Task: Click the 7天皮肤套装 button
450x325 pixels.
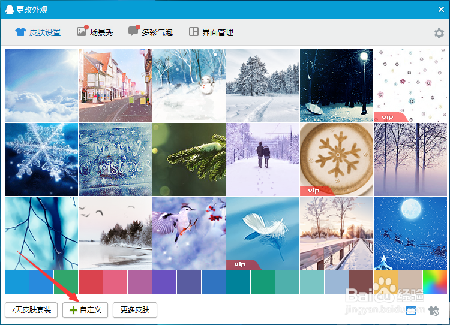Action: 31,310
